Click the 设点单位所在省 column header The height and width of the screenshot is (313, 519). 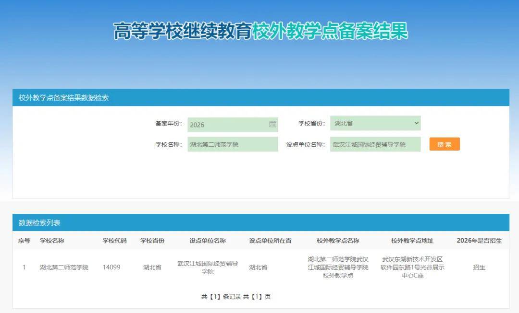click(x=270, y=241)
